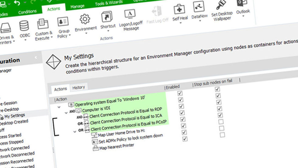298x168 pixels.
Task: Click the Action column header
Action: [x=61, y=99]
